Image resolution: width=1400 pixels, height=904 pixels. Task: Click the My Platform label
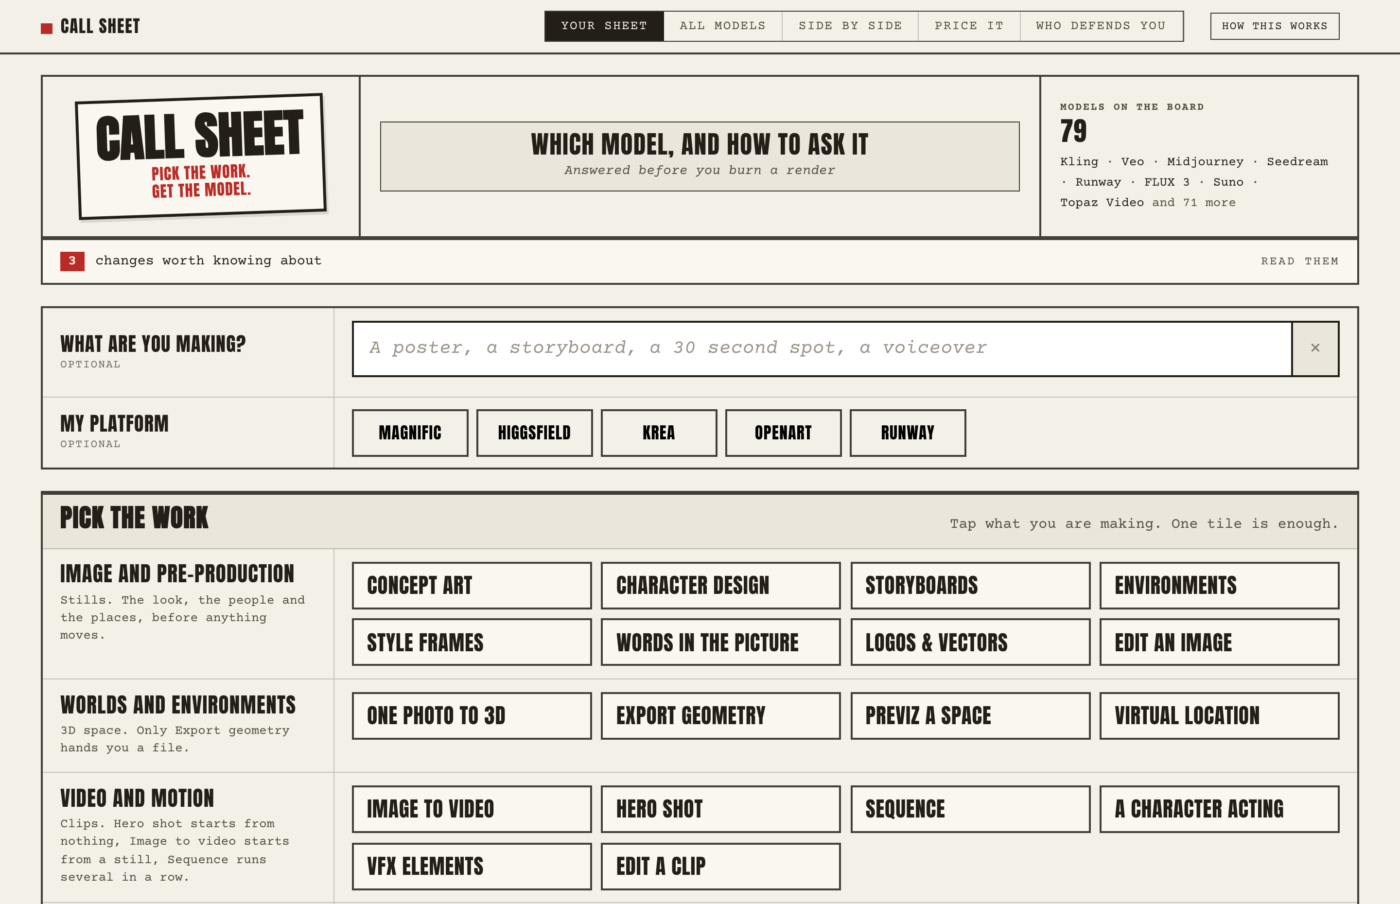pyautogui.click(x=114, y=423)
